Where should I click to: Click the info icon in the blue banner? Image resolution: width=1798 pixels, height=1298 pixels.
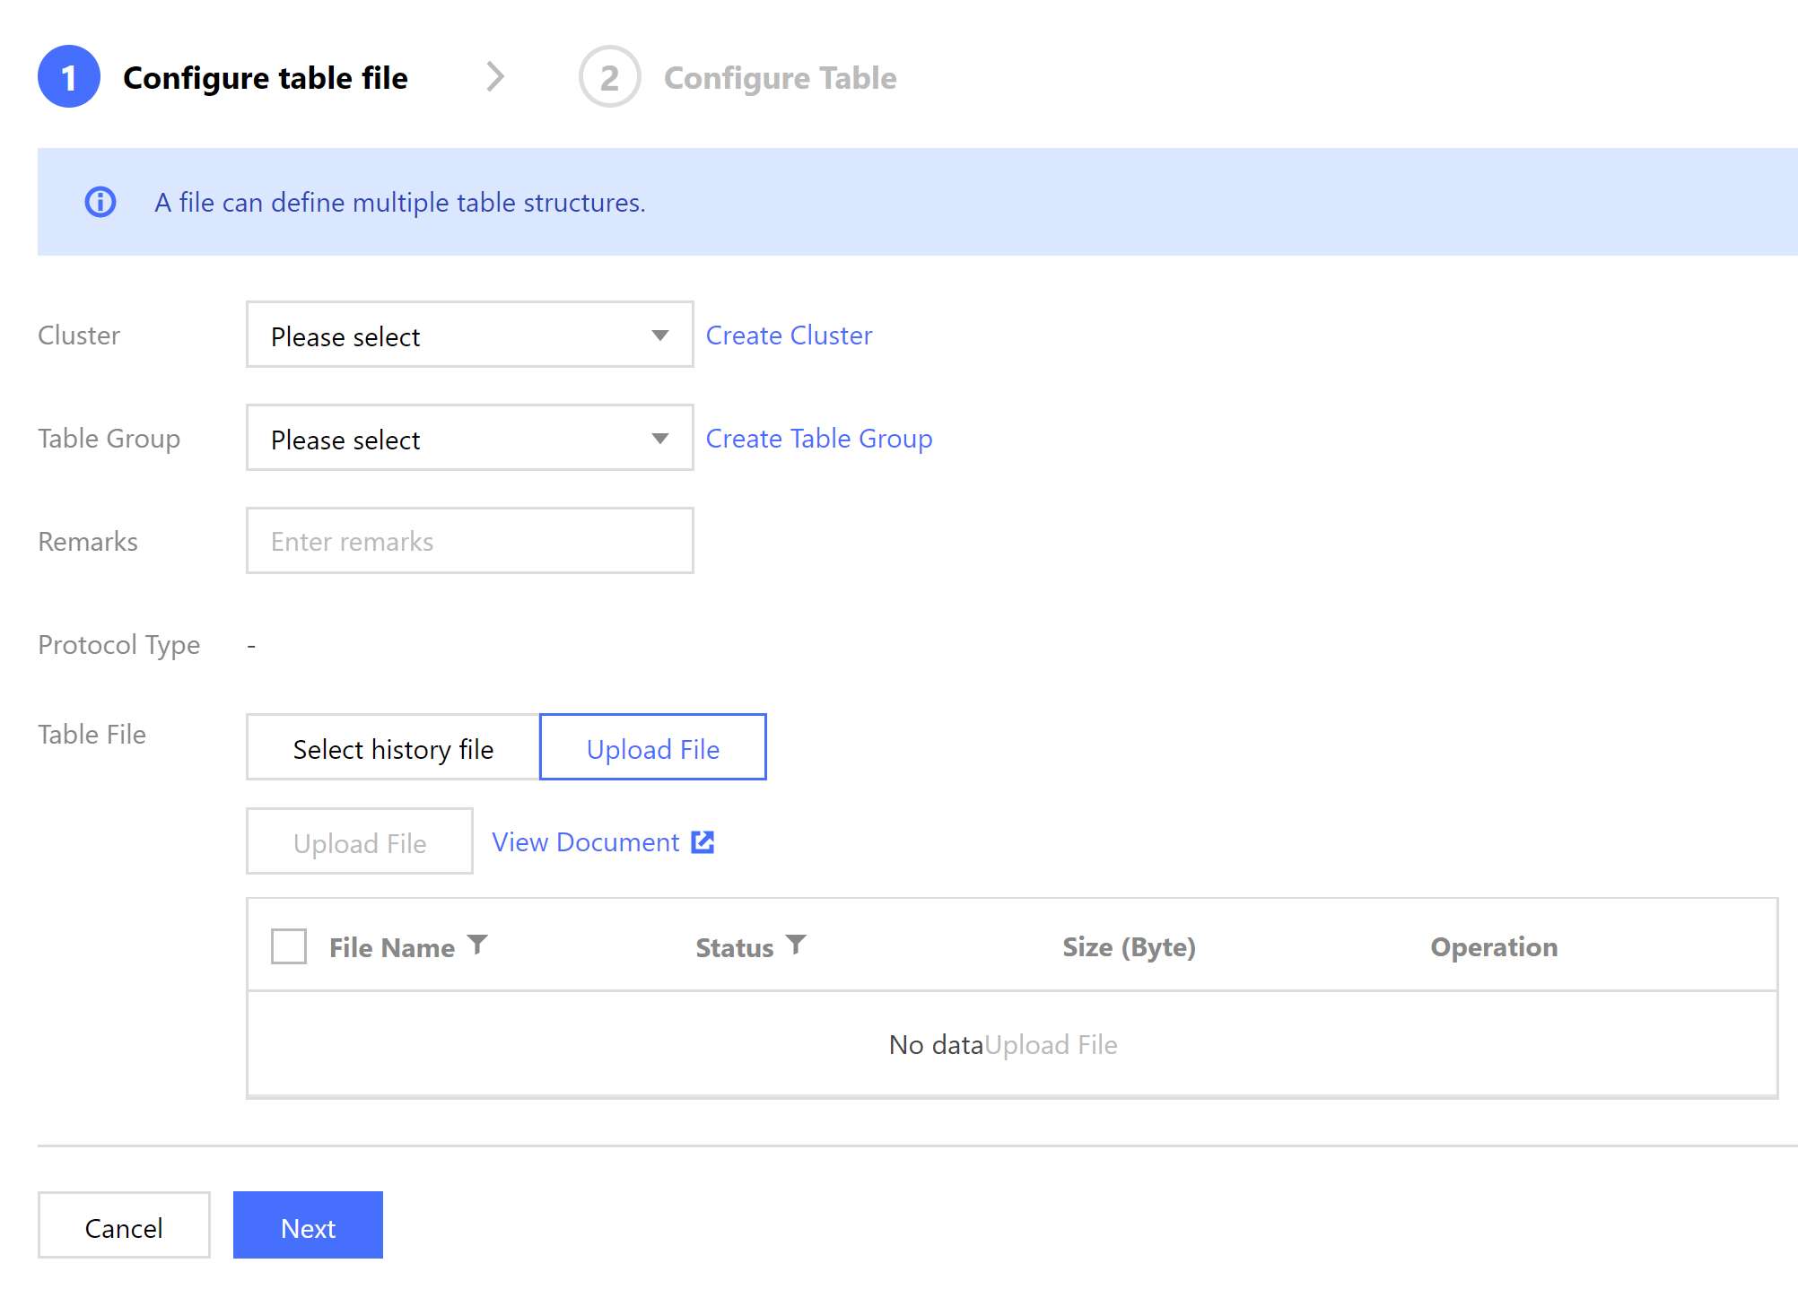(100, 202)
